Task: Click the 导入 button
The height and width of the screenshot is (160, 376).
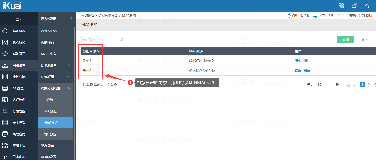Action: pyautogui.click(x=364, y=39)
